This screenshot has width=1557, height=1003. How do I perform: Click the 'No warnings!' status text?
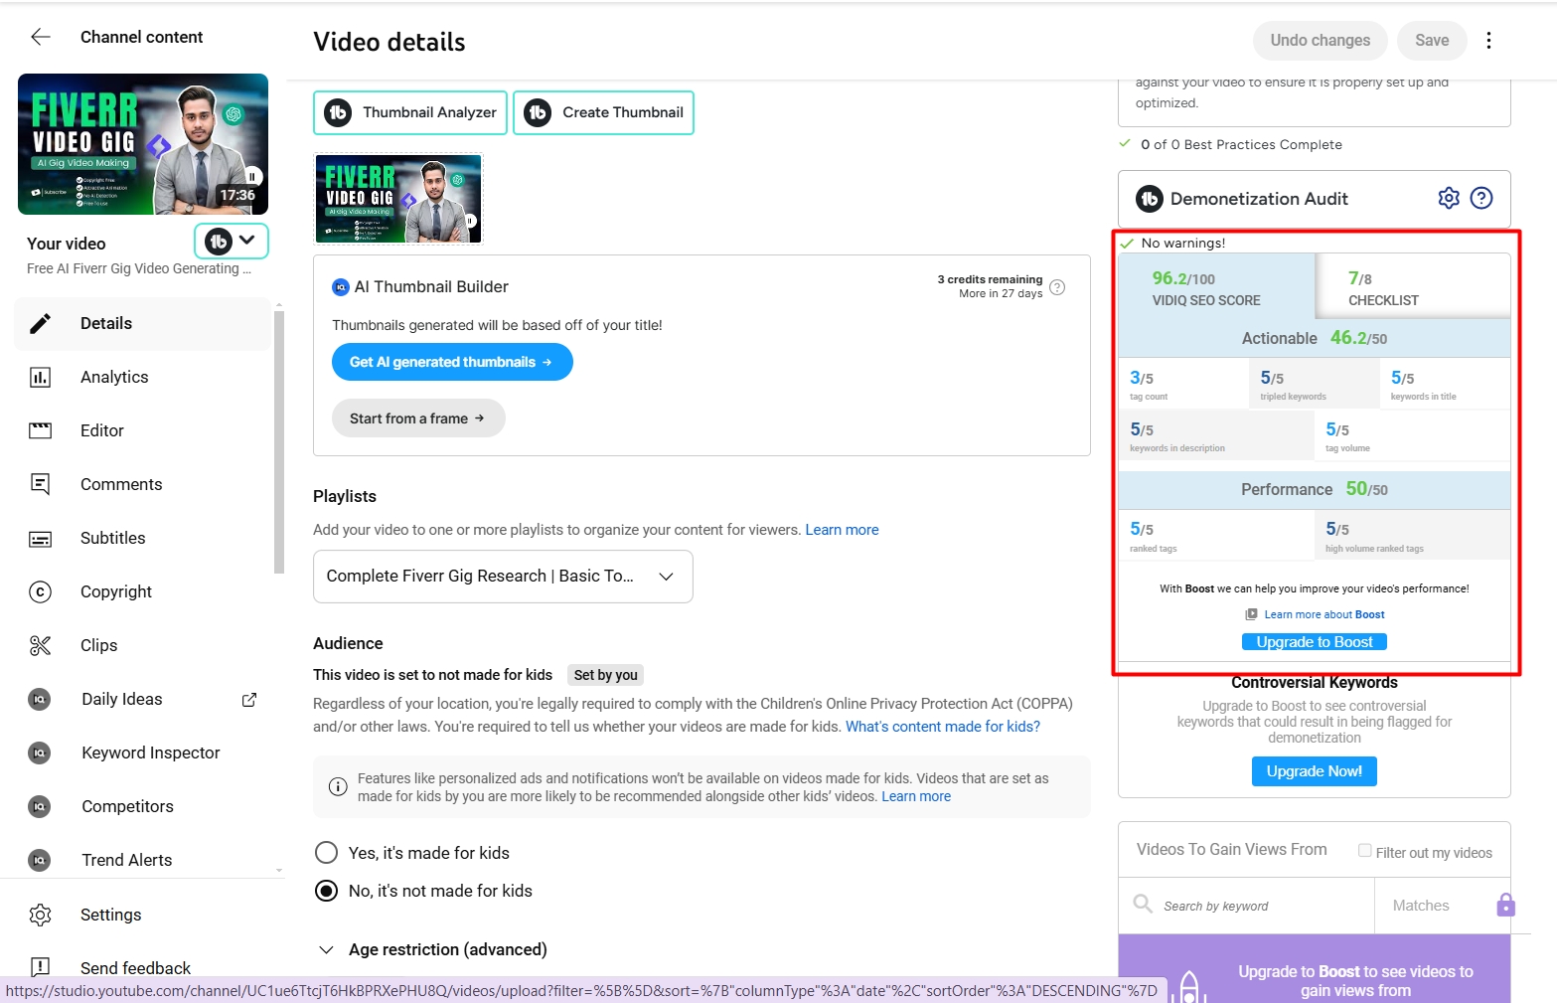tap(1182, 243)
